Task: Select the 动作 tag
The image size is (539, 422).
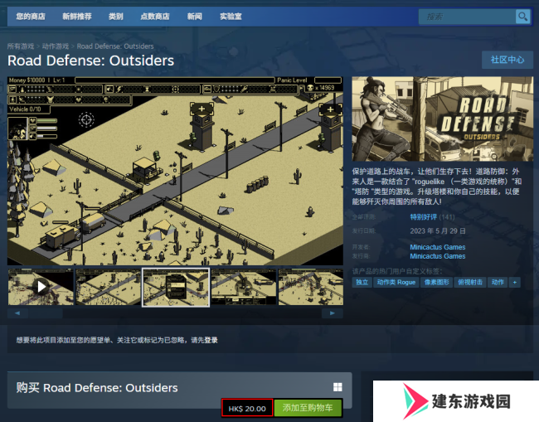Action: point(498,282)
